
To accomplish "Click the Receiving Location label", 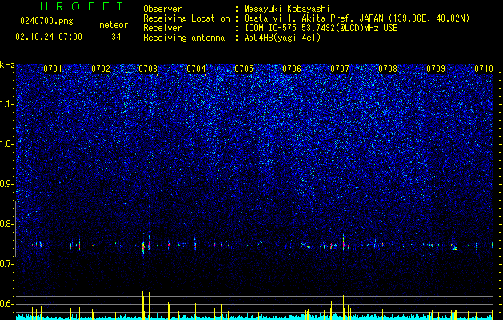I will [186, 18].
